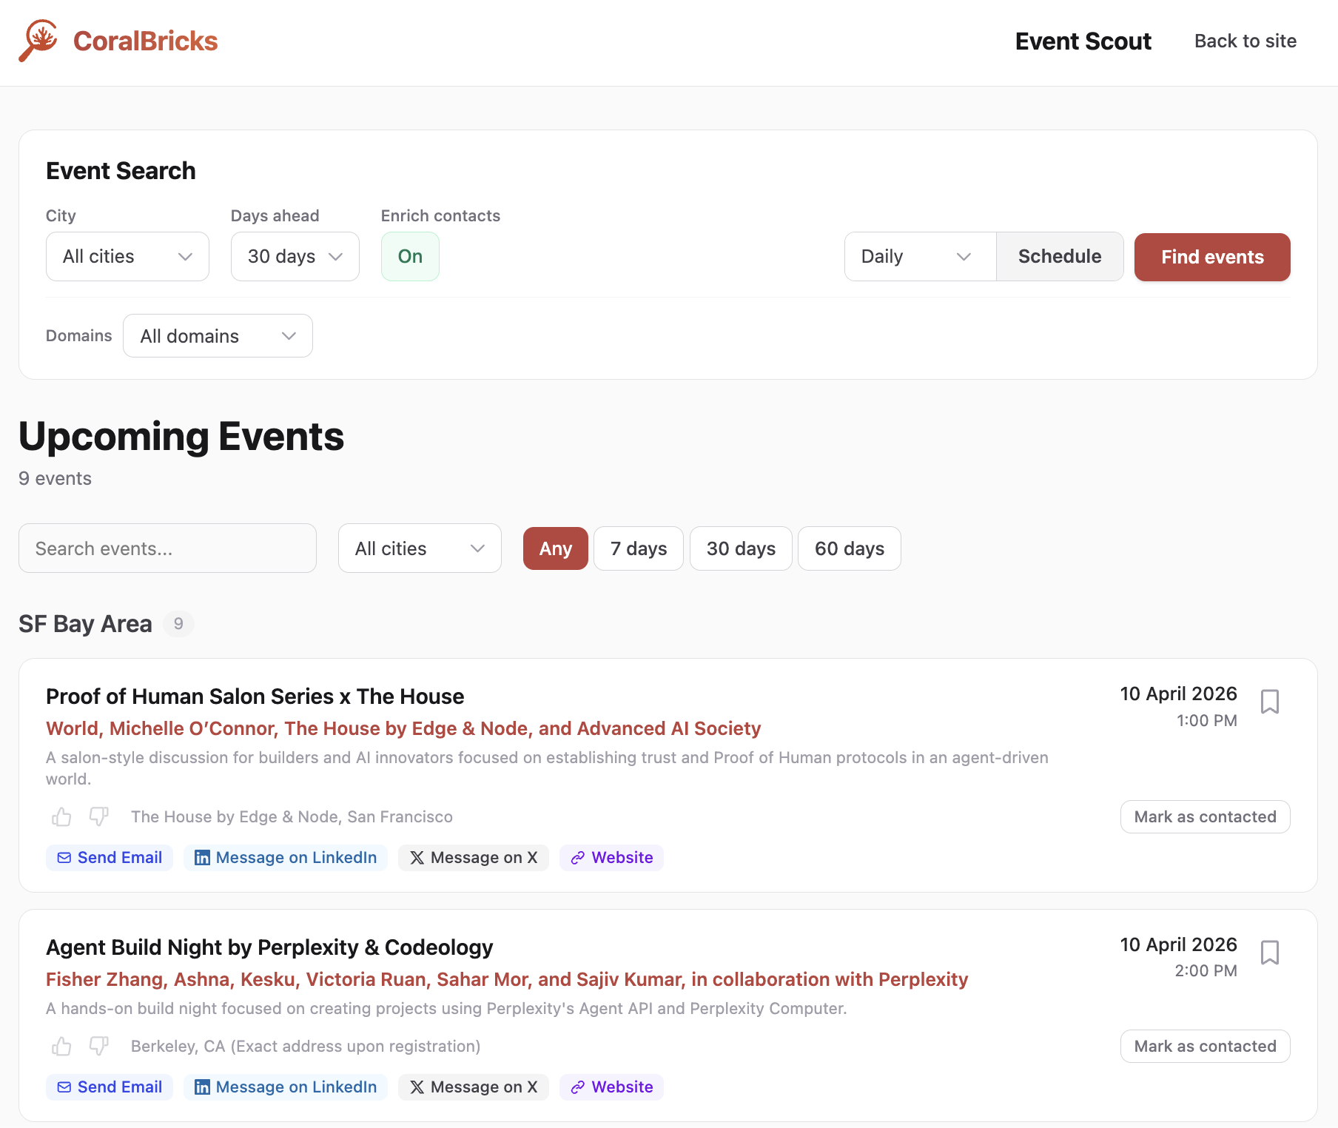Bookmark the Agent Build Night event
The height and width of the screenshot is (1128, 1338).
pyautogui.click(x=1271, y=953)
